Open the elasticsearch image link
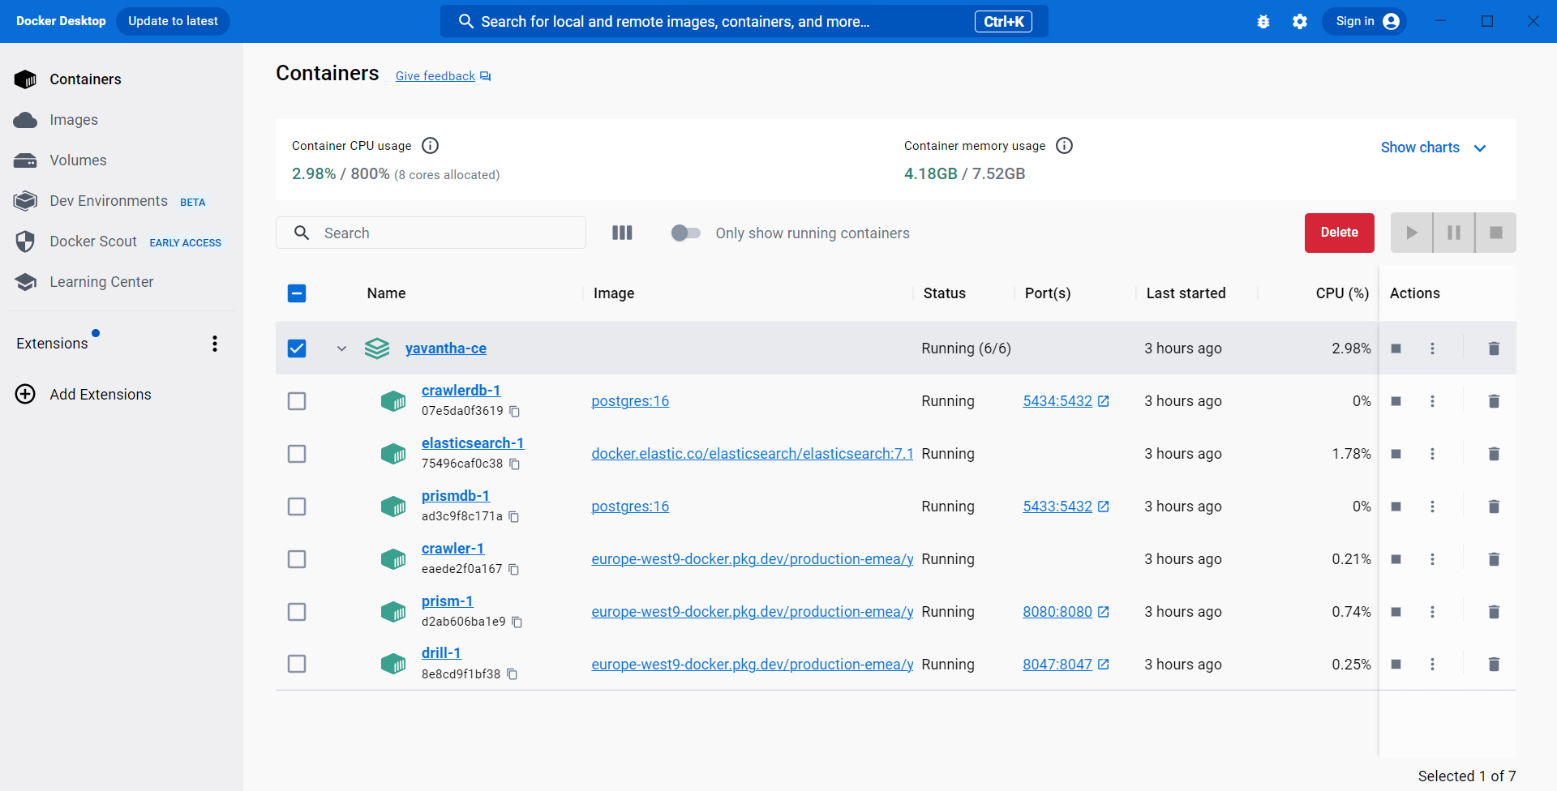 coord(753,454)
